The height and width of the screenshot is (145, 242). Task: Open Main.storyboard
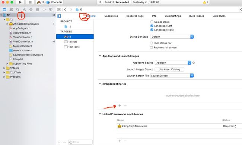(23, 46)
